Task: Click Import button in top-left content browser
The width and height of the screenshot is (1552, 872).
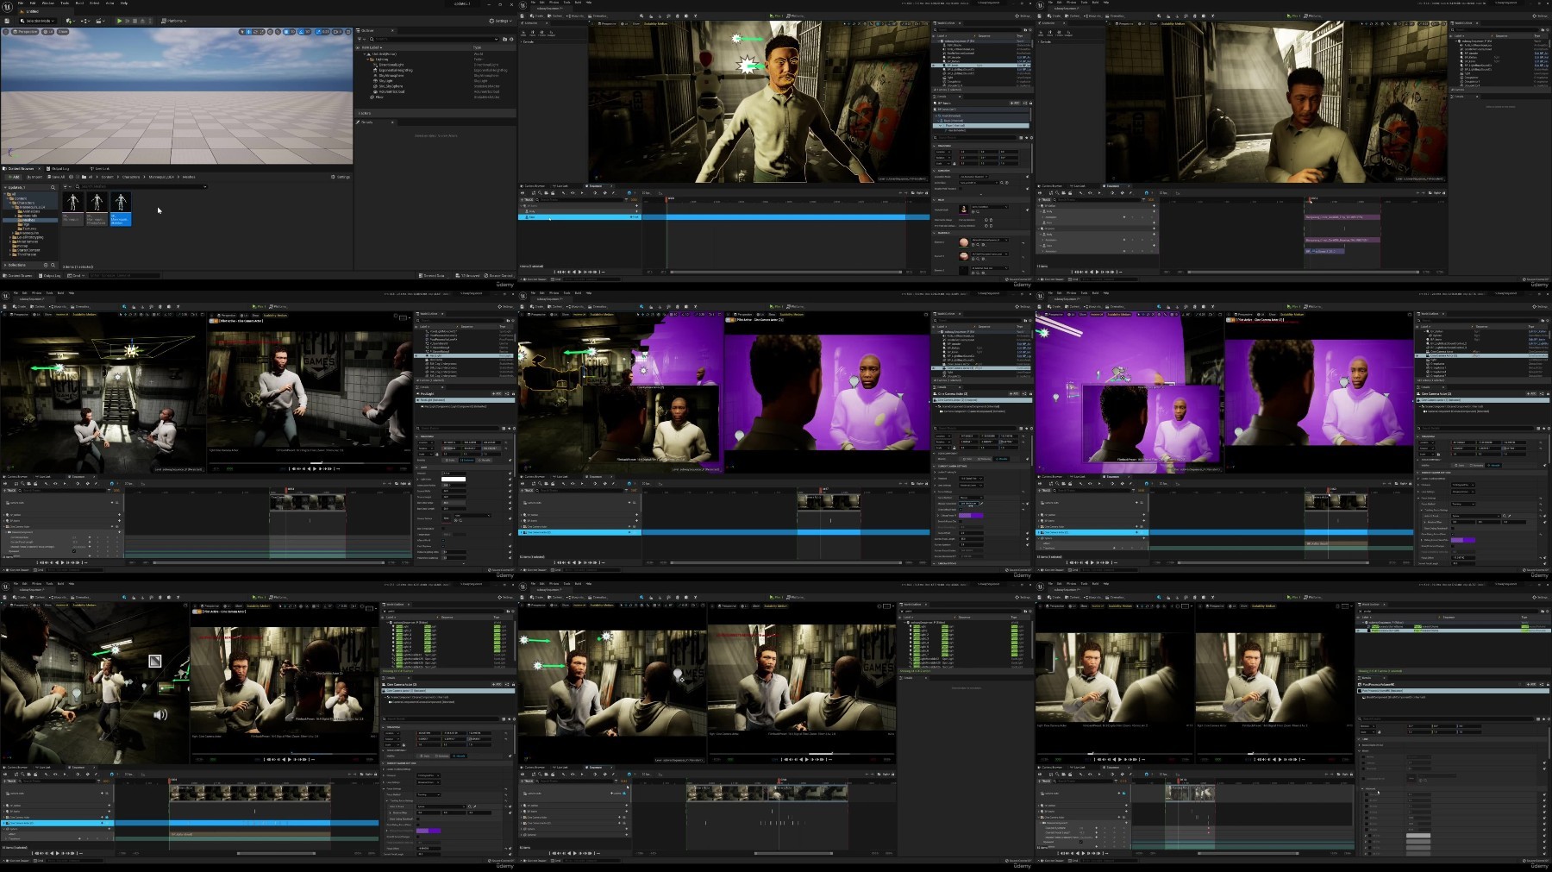Action: tap(34, 177)
